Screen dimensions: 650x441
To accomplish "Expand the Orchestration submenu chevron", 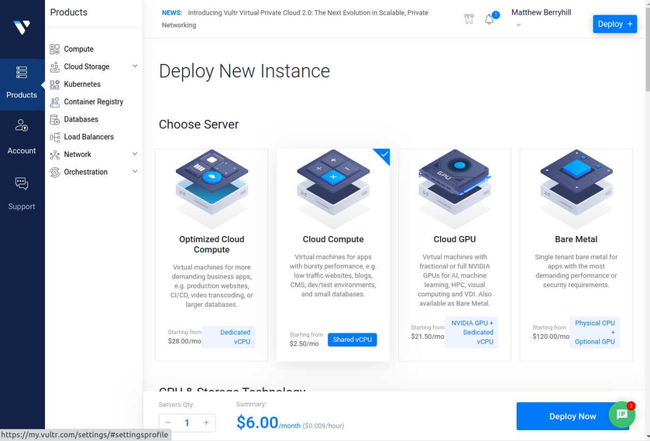I will [135, 172].
